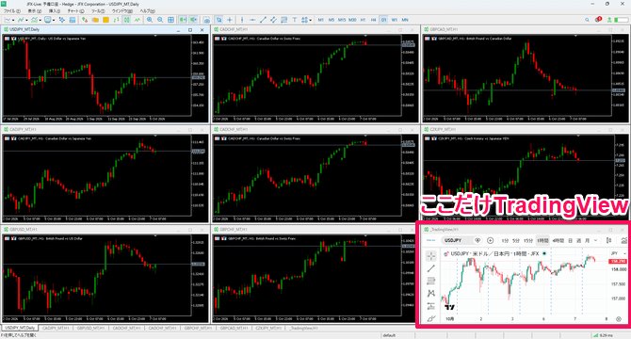Expand the TradingView interval dropdown chevron
Image resolution: width=631 pixels, height=339 pixels.
[595, 240]
